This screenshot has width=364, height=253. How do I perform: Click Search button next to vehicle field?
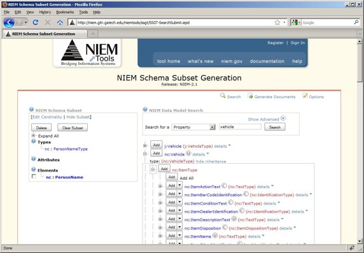pyautogui.click(x=275, y=127)
